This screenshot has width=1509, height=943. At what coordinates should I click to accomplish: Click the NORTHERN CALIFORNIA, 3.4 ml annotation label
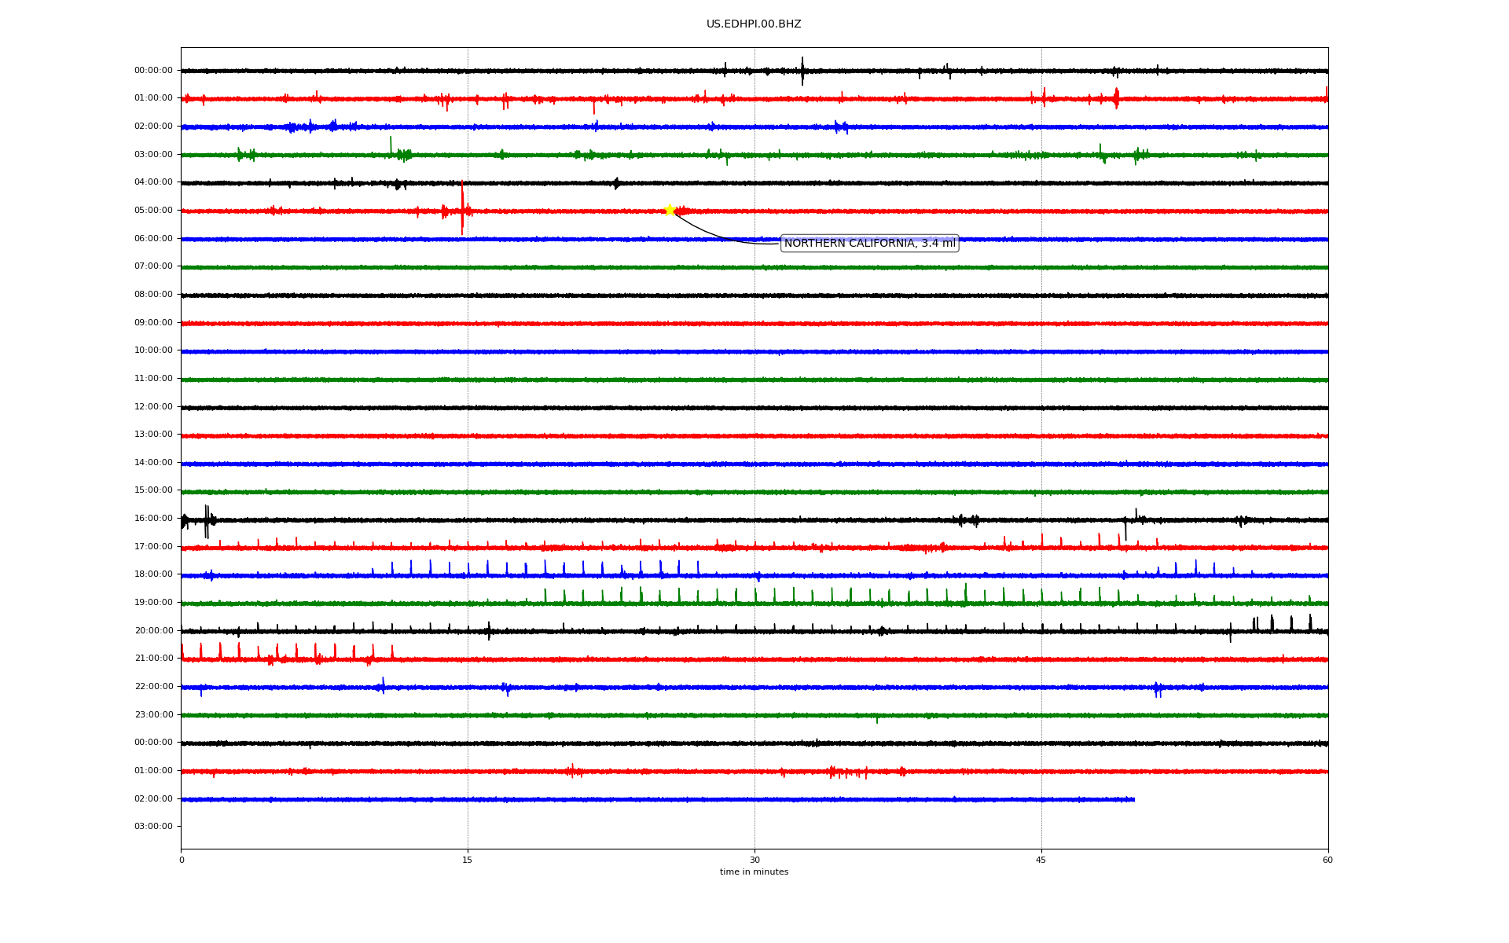tap(869, 244)
